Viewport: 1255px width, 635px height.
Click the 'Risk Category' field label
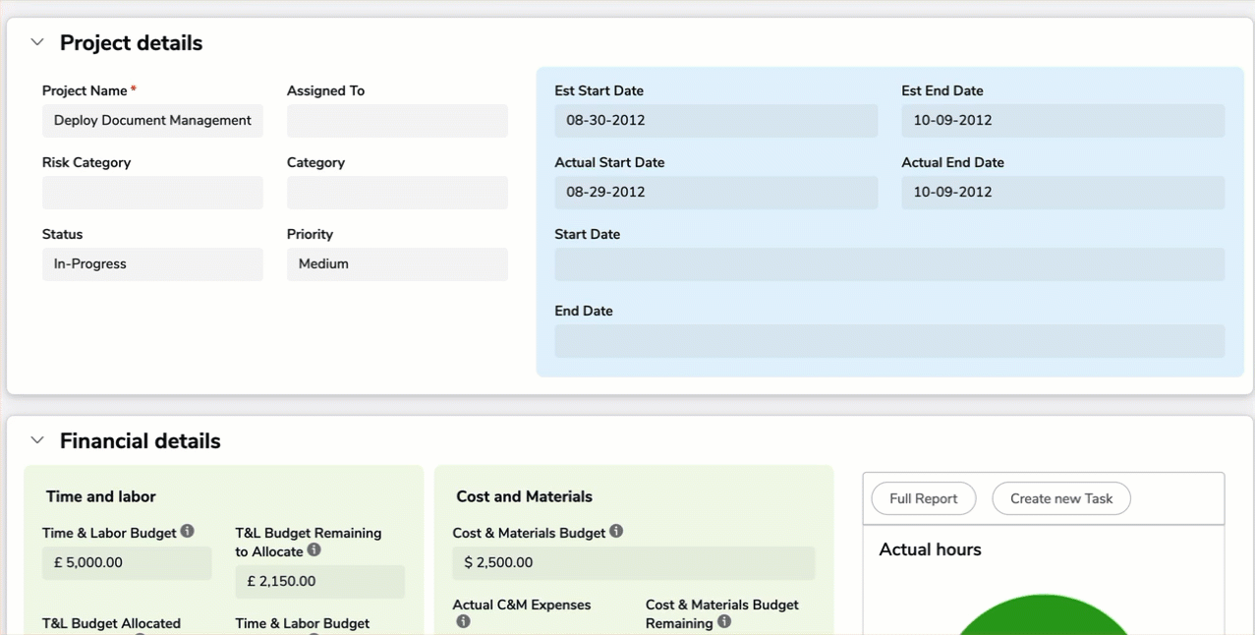[86, 162]
